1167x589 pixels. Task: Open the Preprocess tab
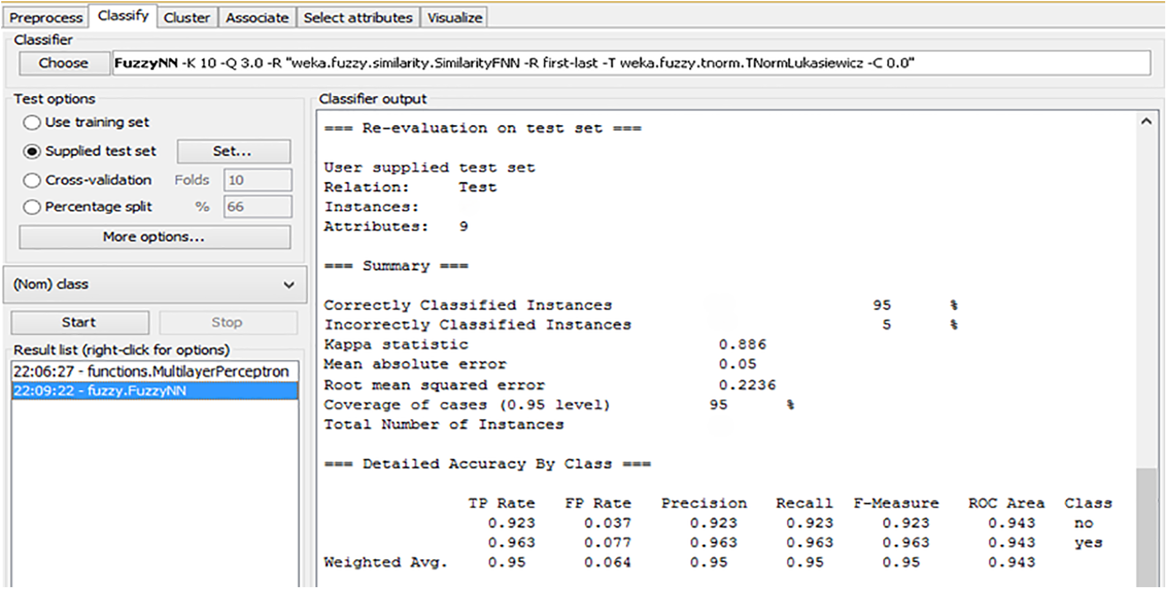pos(46,18)
